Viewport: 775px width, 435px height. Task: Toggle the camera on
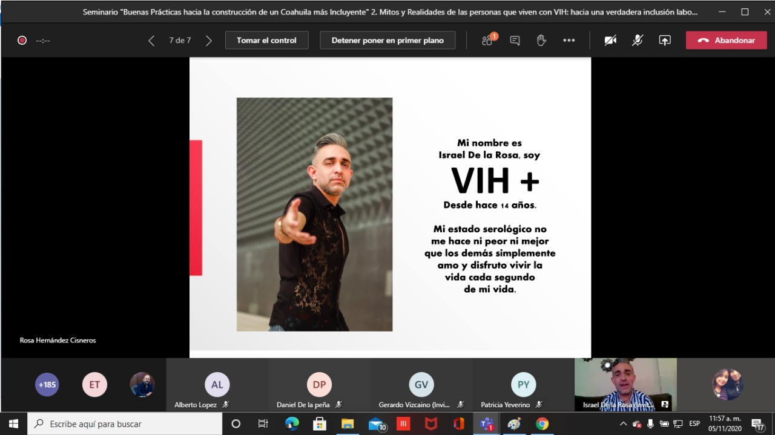(x=610, y=41)
